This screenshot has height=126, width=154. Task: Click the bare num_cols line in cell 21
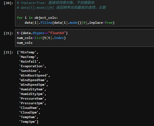click(25, 43)
